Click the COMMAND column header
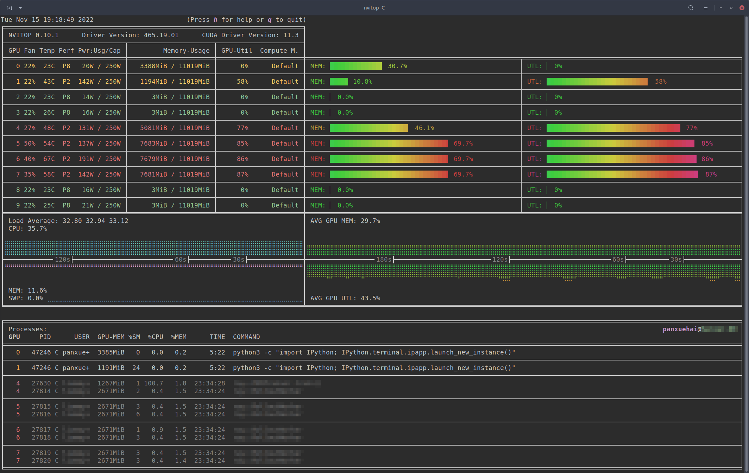This screenshot has height=473, width=749. [x=246, y=337]
